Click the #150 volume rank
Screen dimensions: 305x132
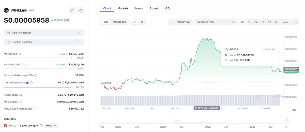tap(80, 68)
